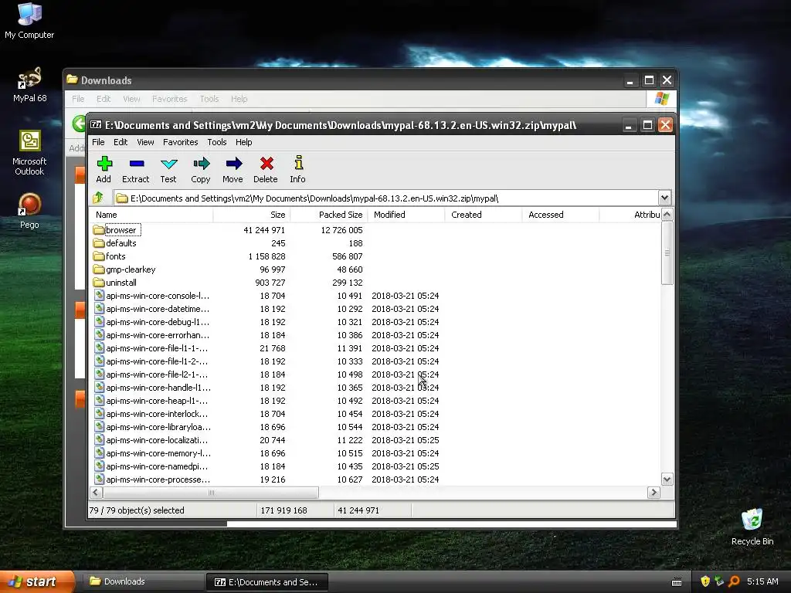791x593 pixels.
Task: Sort by the Packed Size column
Action: [329, 215]
